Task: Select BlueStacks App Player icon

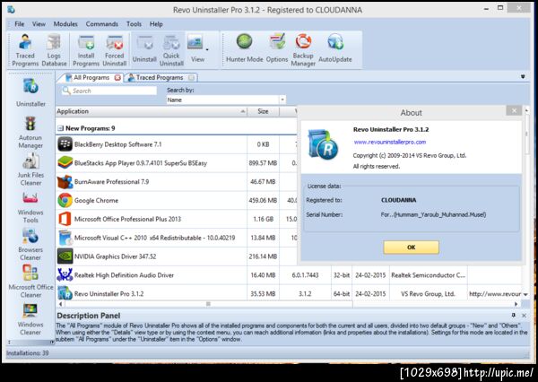Action: (x=65, y=163)
